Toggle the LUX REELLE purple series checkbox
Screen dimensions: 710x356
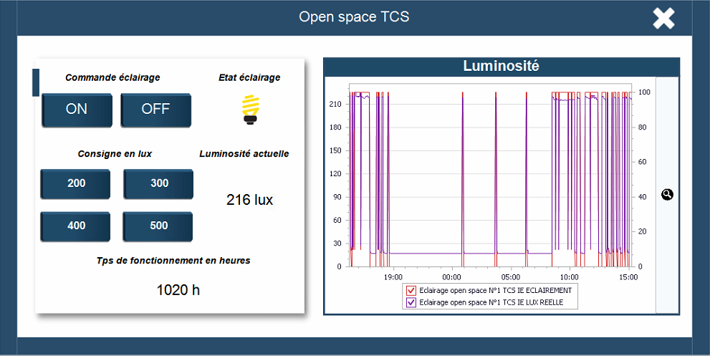[x=411, y=302]
